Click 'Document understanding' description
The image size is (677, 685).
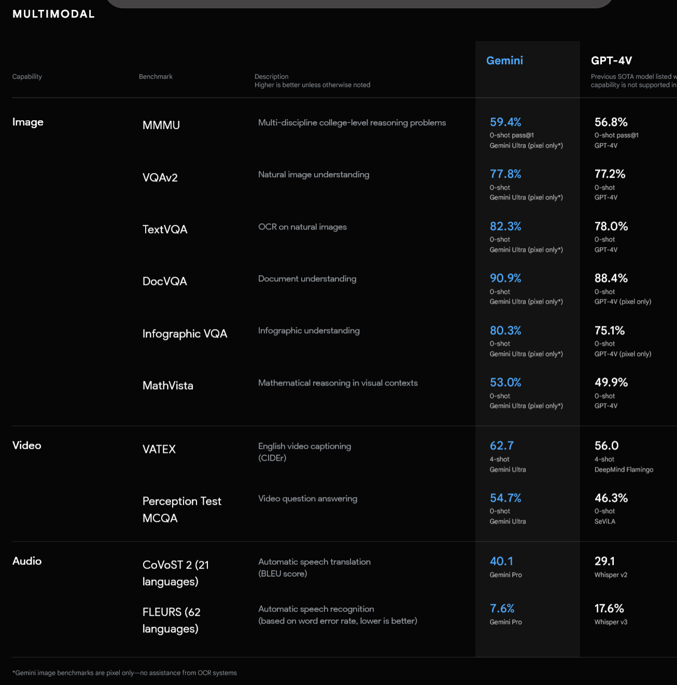point(307,279)
